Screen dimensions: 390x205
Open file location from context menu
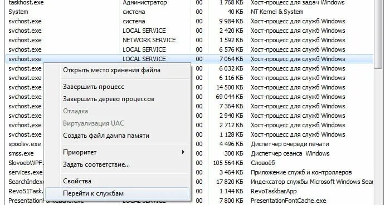[111, 70]
